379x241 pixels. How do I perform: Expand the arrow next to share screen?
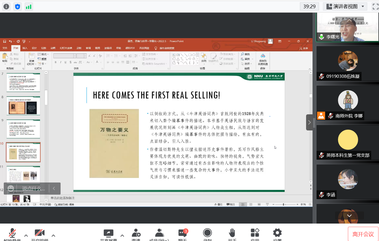(x=122, y=236)
